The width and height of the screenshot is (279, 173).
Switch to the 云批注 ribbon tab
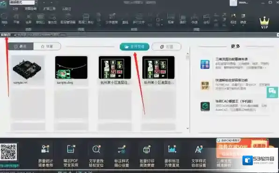pos(66,9)
